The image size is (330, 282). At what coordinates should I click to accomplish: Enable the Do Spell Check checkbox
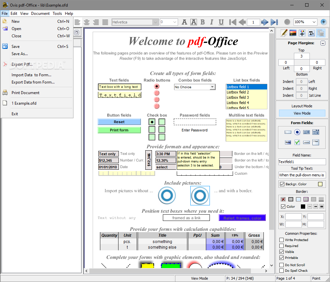click(x=281, y=271)
